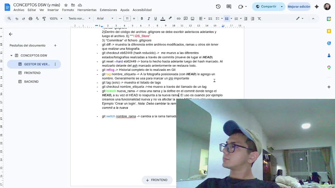Run spelling and grammar check

point(37,19)
